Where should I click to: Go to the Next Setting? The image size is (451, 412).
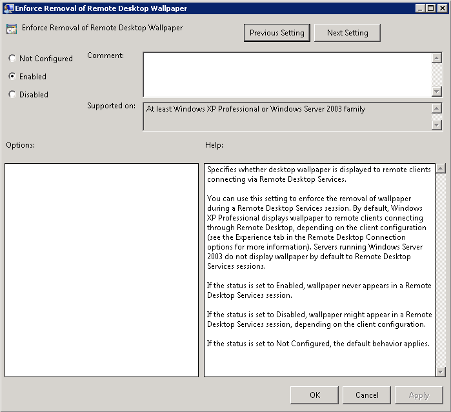coord(347,33)
